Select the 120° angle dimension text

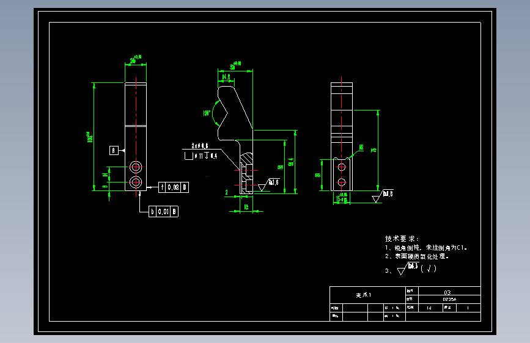pyautogui.click(x=207, y=113)
